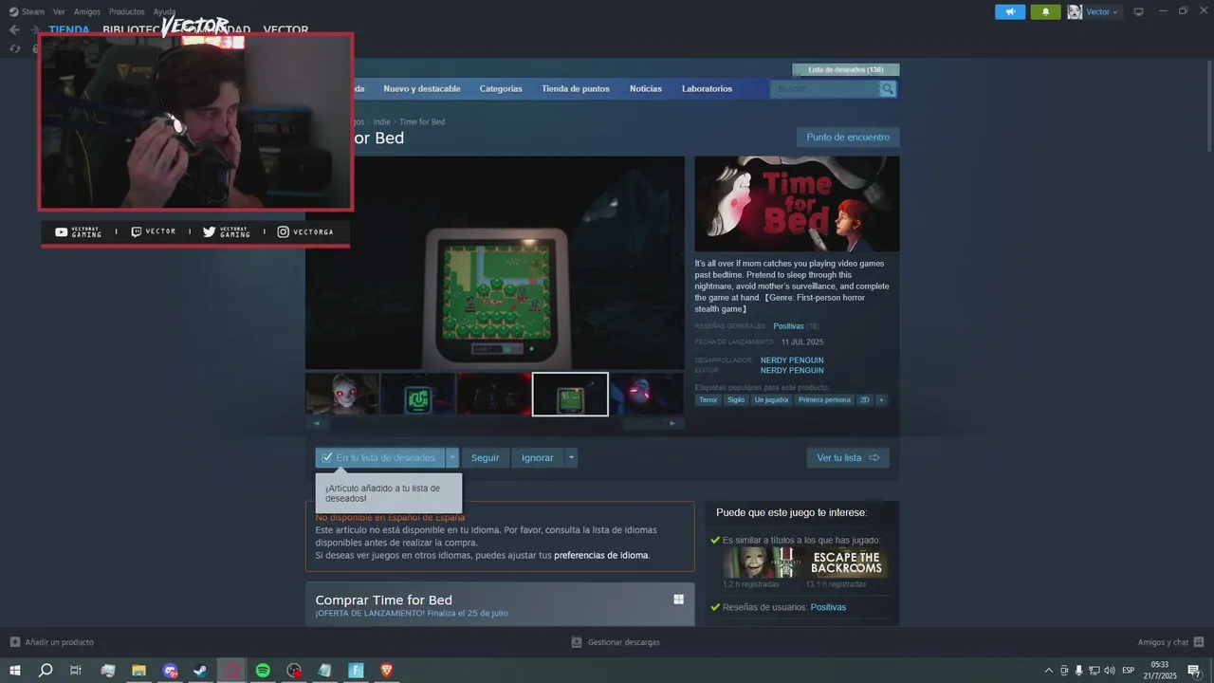Select the creepy face screenshot thumbnail

click(342, 394)
